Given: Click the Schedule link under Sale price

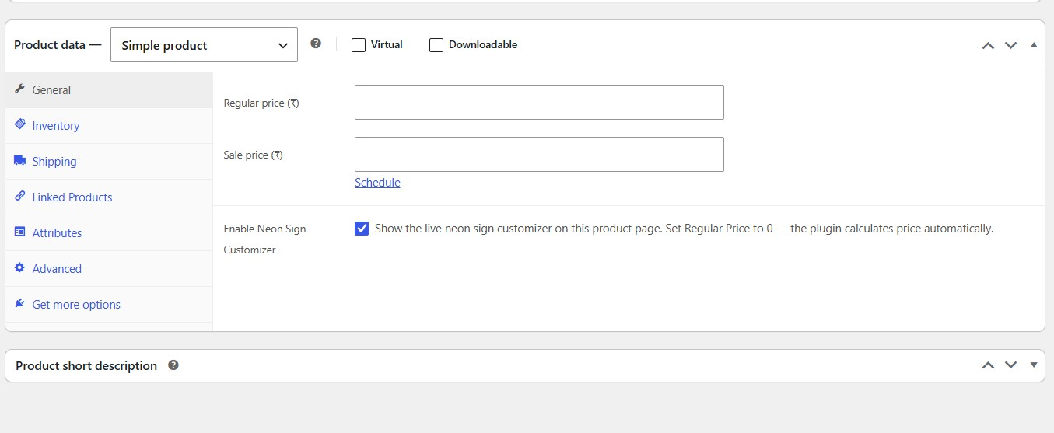Looking at the screenshot, I should click(x=377, y=183).
